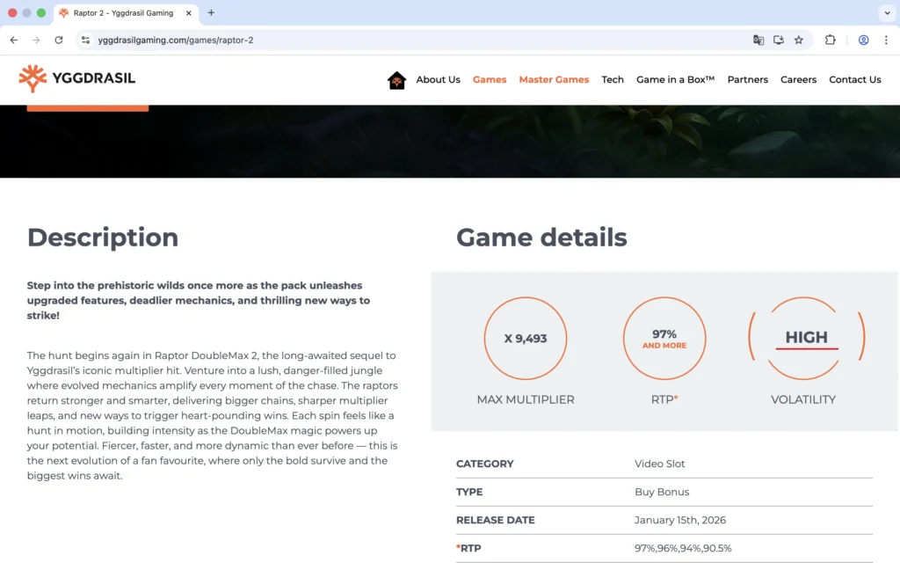Click the 97% AND MORE RTP circle
900x563 pixels.
[664, 339]
